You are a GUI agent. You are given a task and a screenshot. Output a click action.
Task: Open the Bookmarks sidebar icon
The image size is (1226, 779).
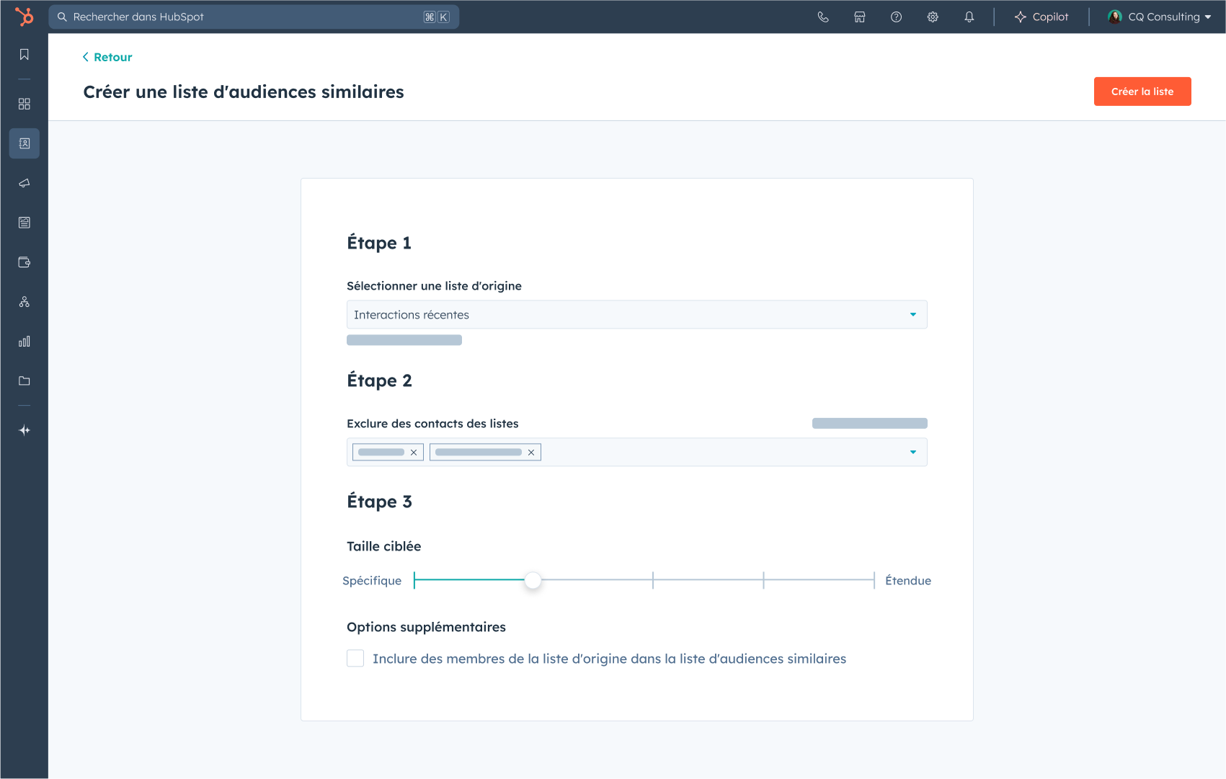pyautogui.click(x=25, y=55)
